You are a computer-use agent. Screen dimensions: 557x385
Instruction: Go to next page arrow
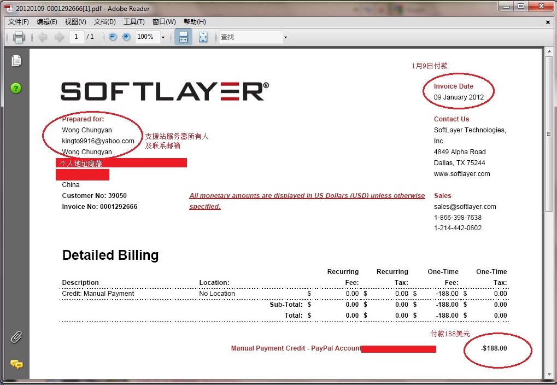point(59,37)
